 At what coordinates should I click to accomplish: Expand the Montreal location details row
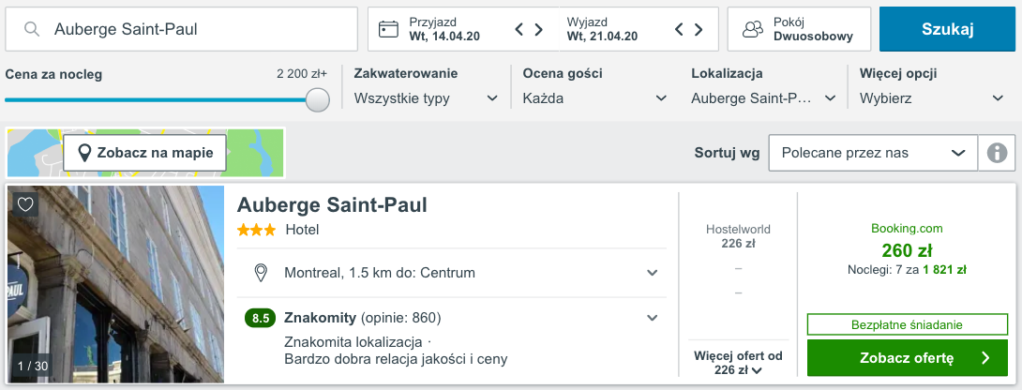[452, 273]
